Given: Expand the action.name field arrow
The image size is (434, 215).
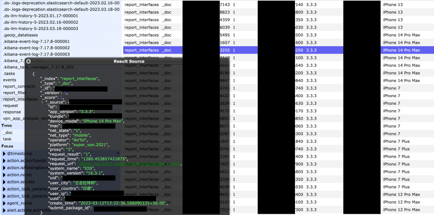Looking at the screenshot, I should (4, 175).
